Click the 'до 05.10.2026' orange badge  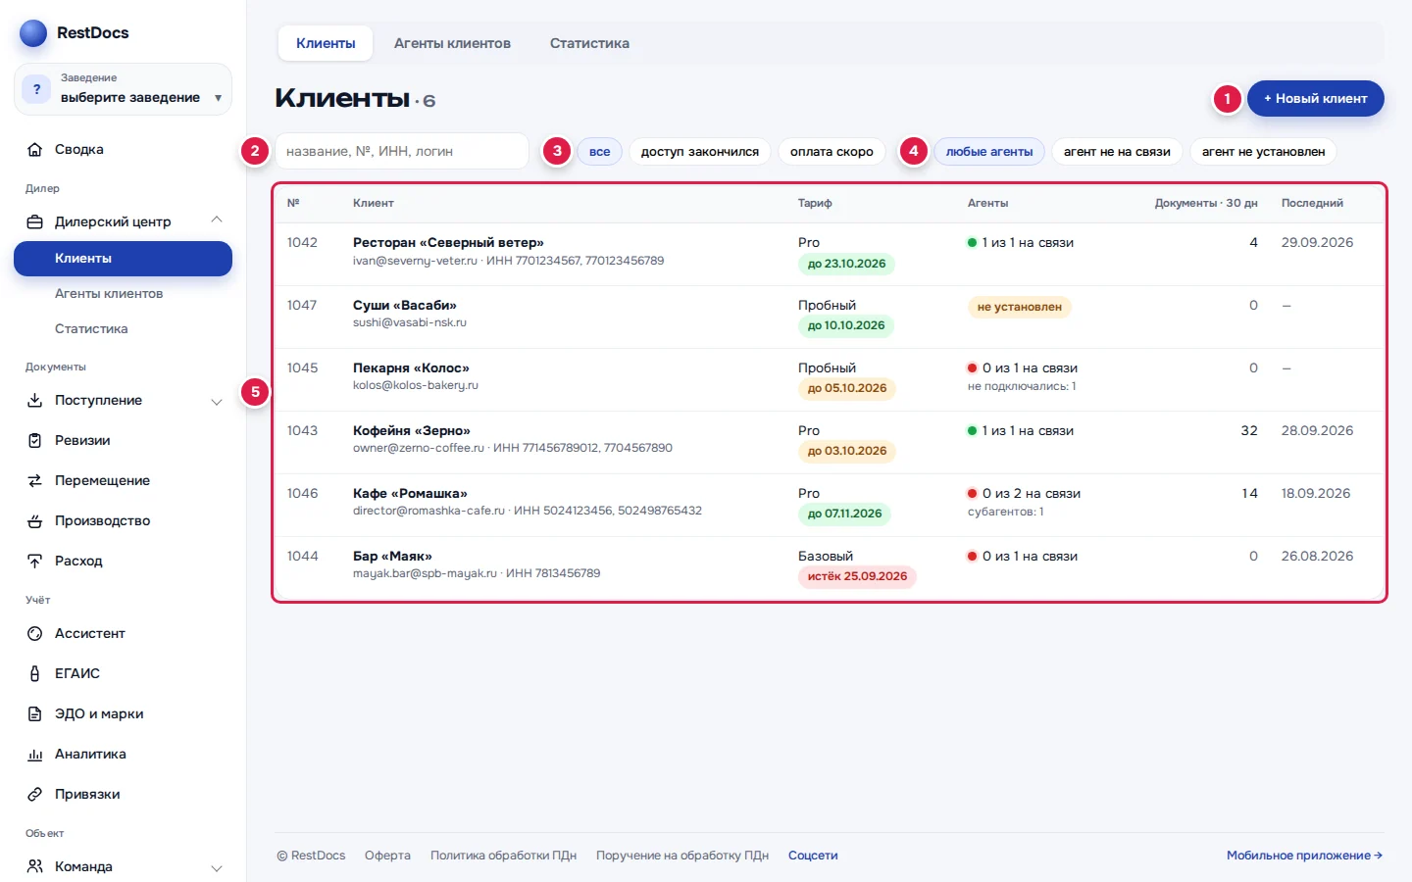coord(847,389)
